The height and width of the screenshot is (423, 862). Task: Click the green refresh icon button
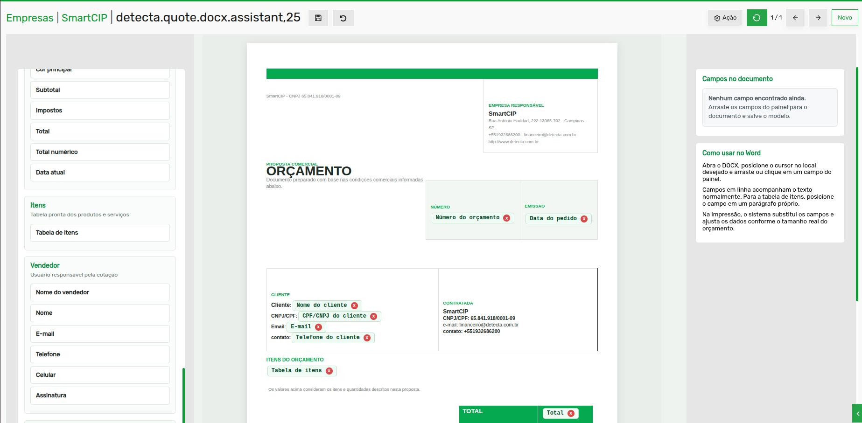click(x=757, y=18)
